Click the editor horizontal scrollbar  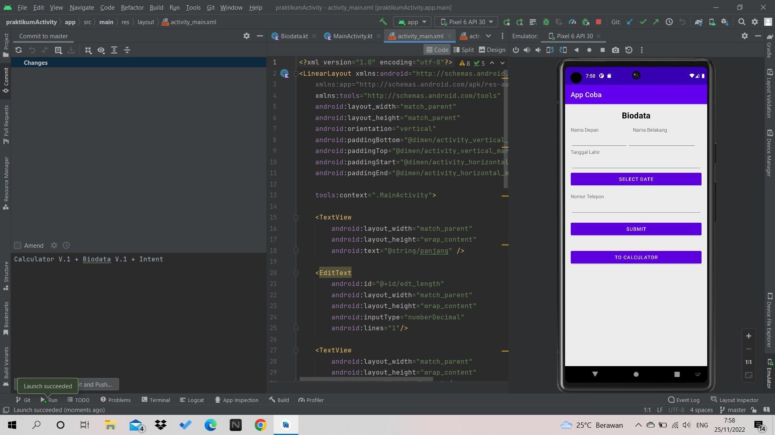pyautogui.click(x=366, y=379)
